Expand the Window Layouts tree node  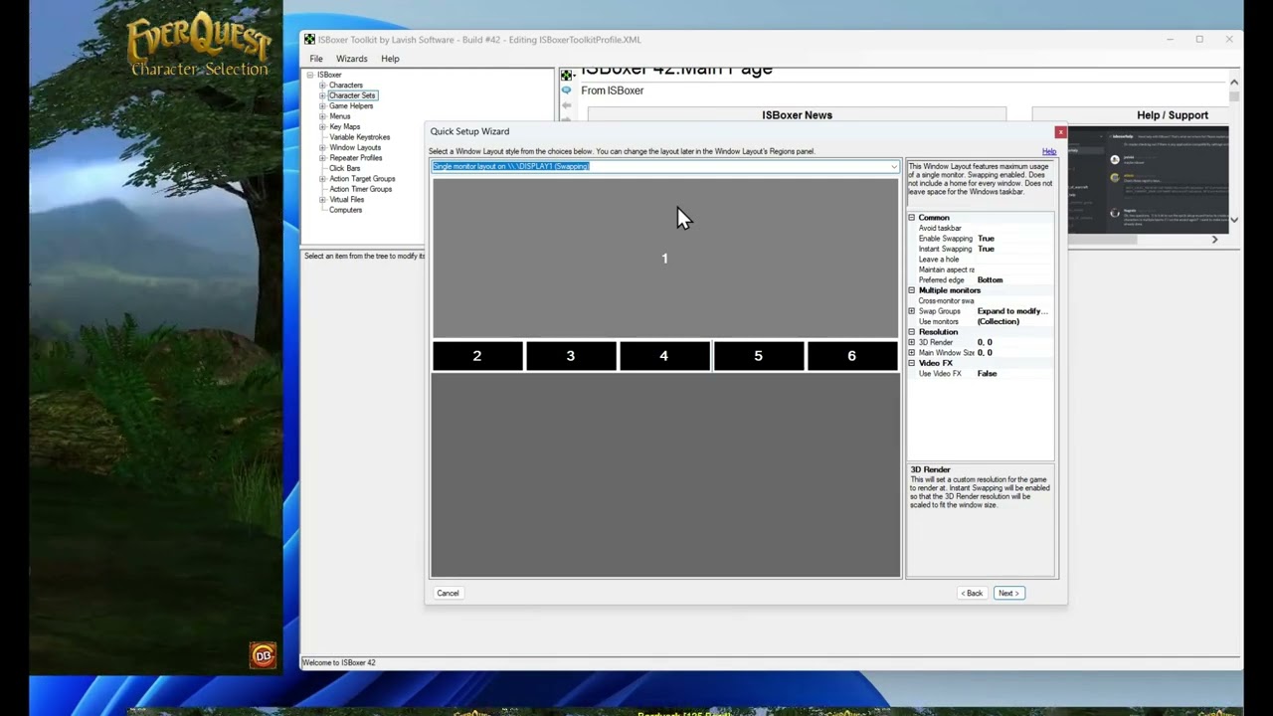[x=322, y=147]
